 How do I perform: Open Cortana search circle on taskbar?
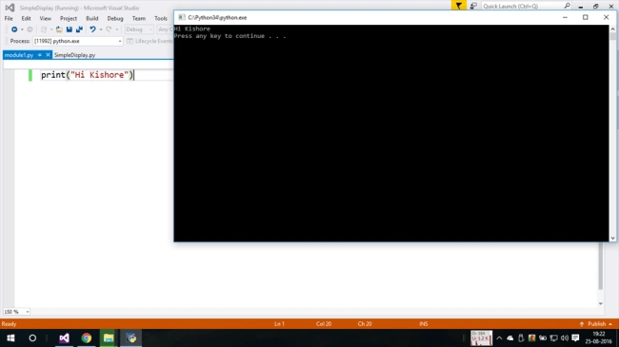click(32, 337)
